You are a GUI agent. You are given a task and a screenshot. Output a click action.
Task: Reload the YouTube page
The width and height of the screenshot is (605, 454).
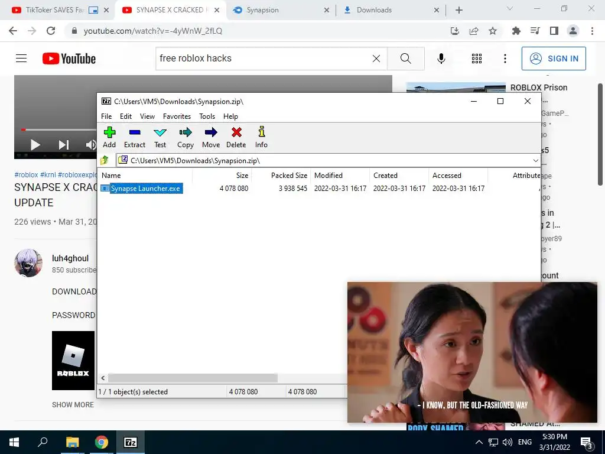(51, 31)
